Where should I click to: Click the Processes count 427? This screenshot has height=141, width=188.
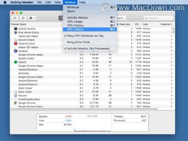tap(144, 121)
